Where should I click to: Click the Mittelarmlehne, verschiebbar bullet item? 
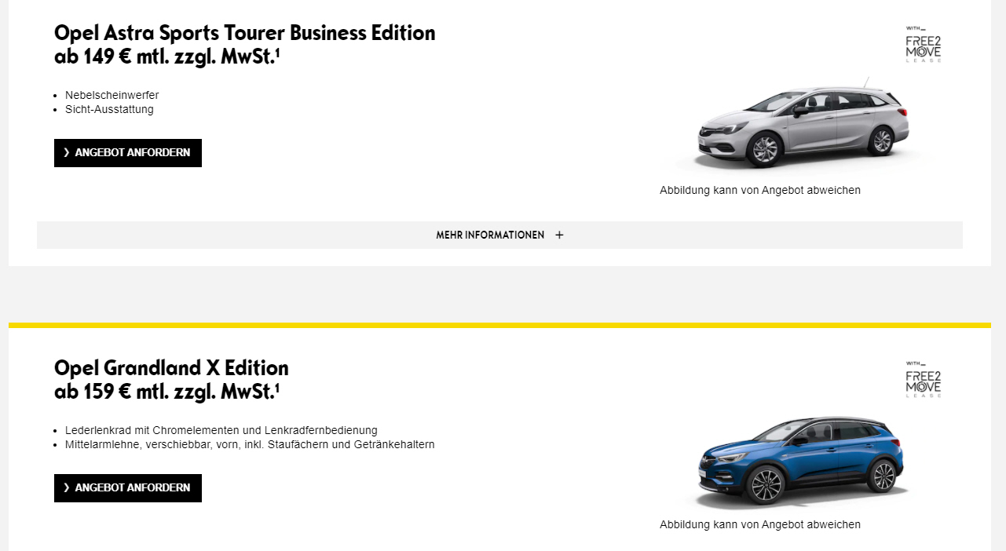click(250, 444)
